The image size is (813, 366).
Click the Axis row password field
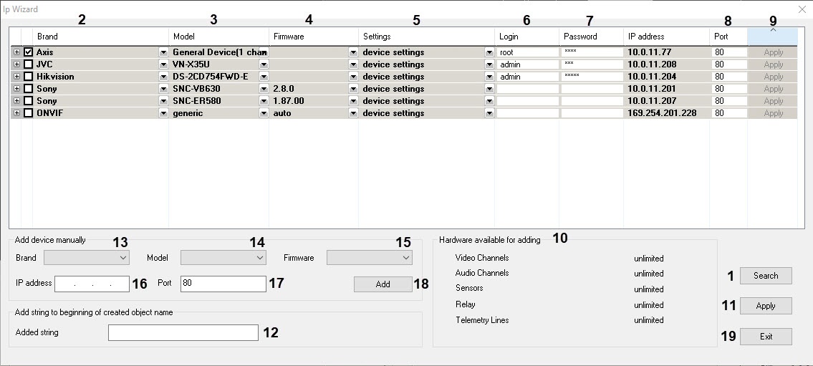[x=592, y=52]
